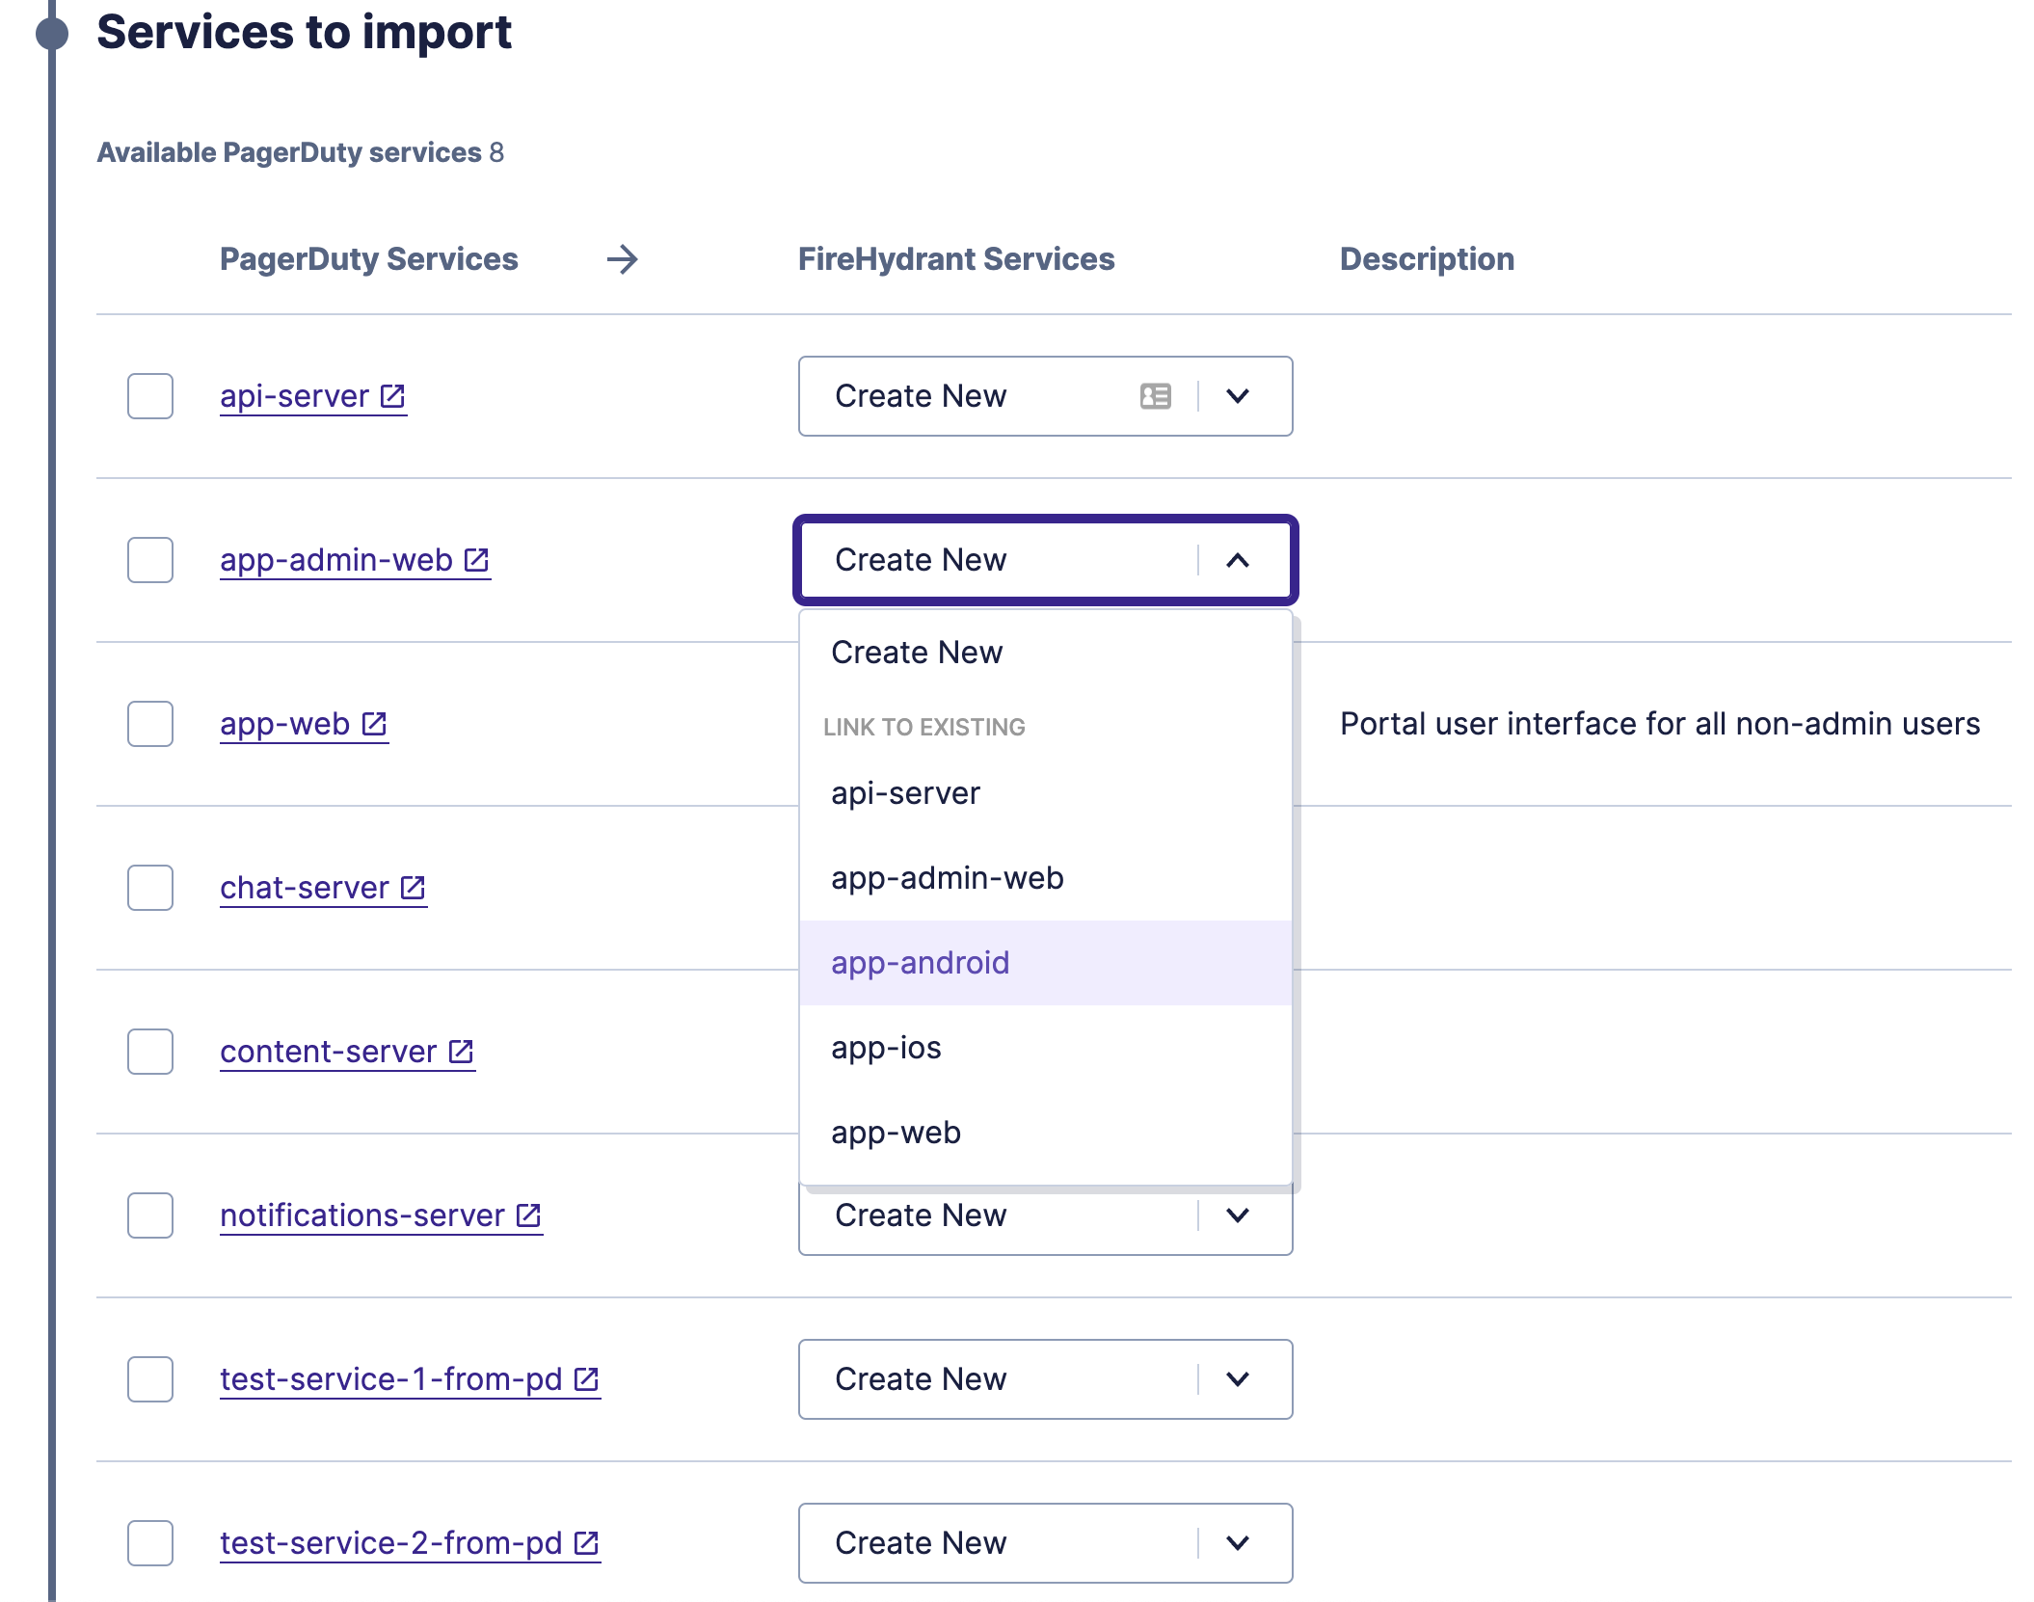Viewport: 2034px width, 1602px height.
Task: Click the contact card icon in api-server dropdown
Action: click(x=1155, y=396)
